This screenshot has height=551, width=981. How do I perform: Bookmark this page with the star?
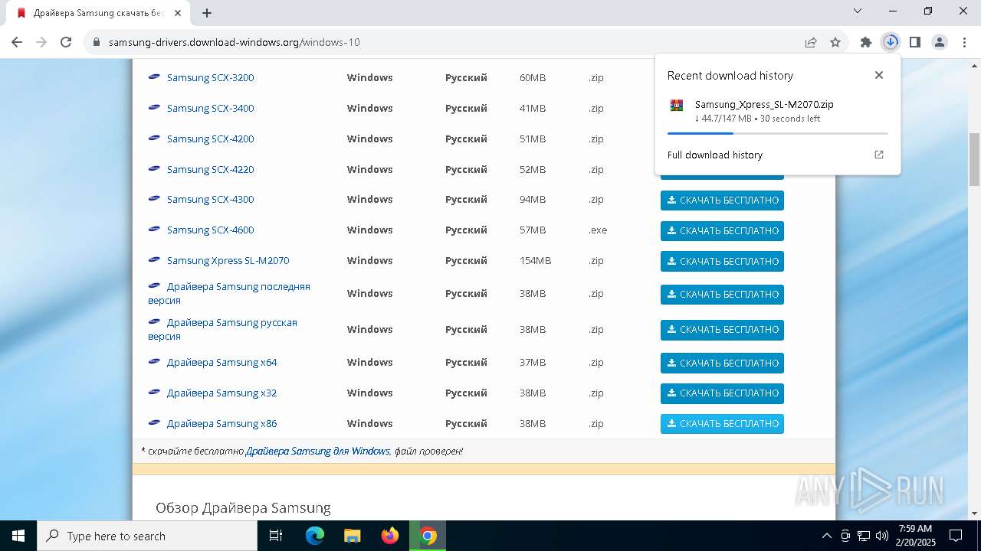835,42
